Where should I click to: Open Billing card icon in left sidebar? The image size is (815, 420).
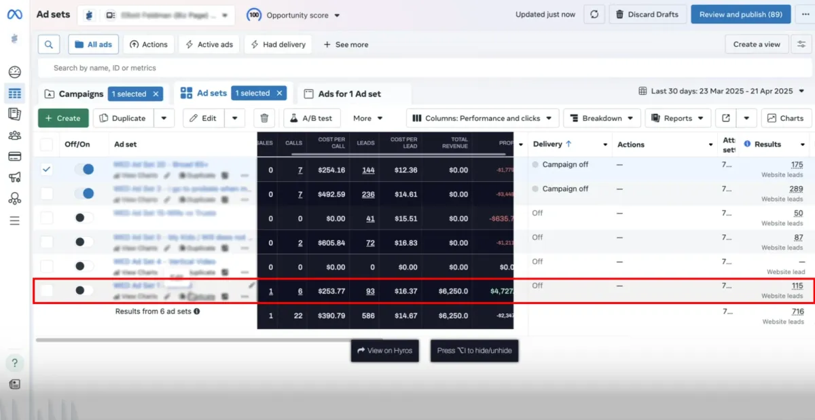coord(14,156)
